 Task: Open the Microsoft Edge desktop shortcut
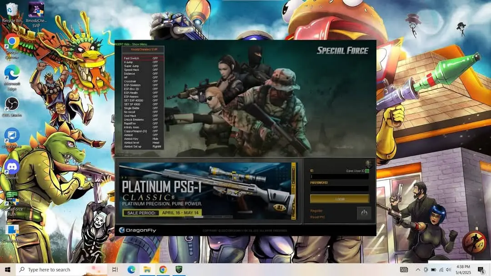(12, 78)
